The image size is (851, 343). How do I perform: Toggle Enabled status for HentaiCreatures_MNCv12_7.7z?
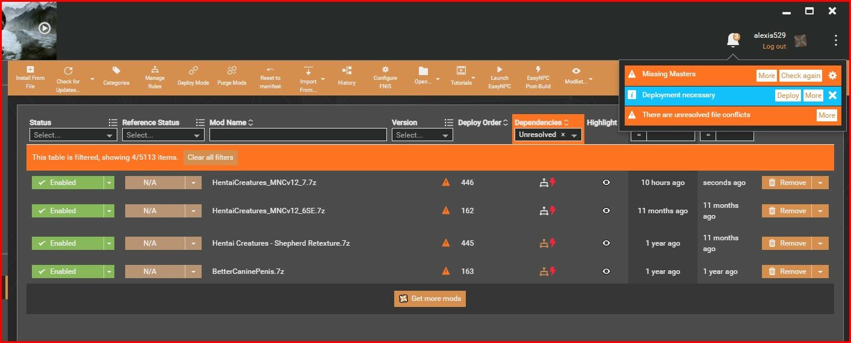67,183
